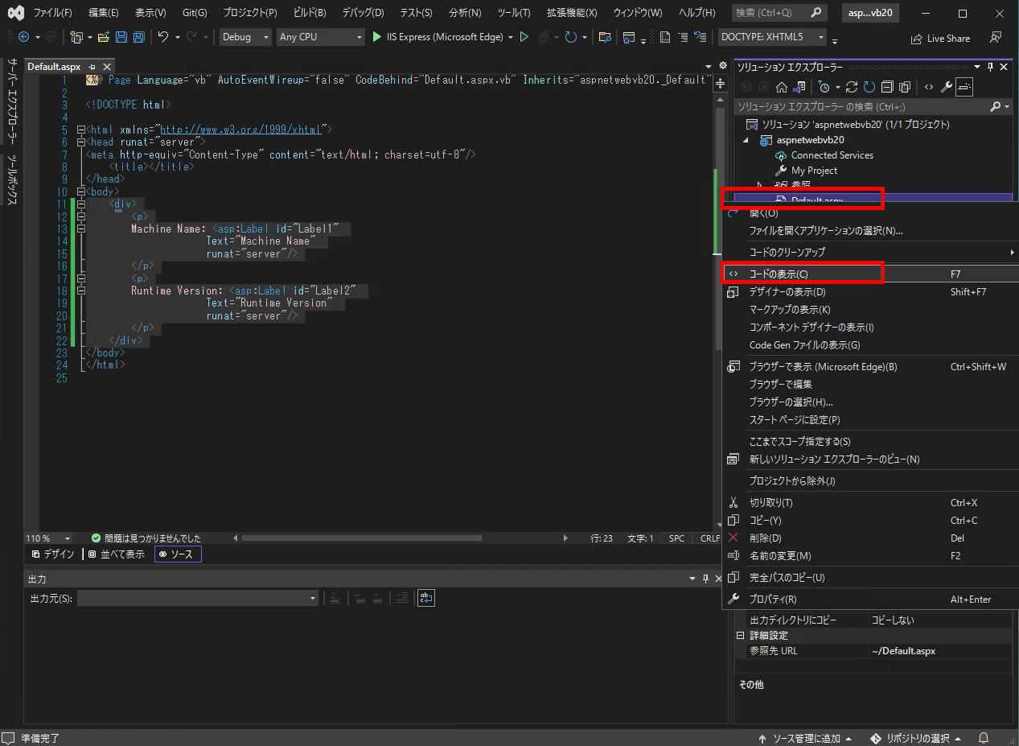Click the editor zoom level selector showing 110%

pos(46,538)
